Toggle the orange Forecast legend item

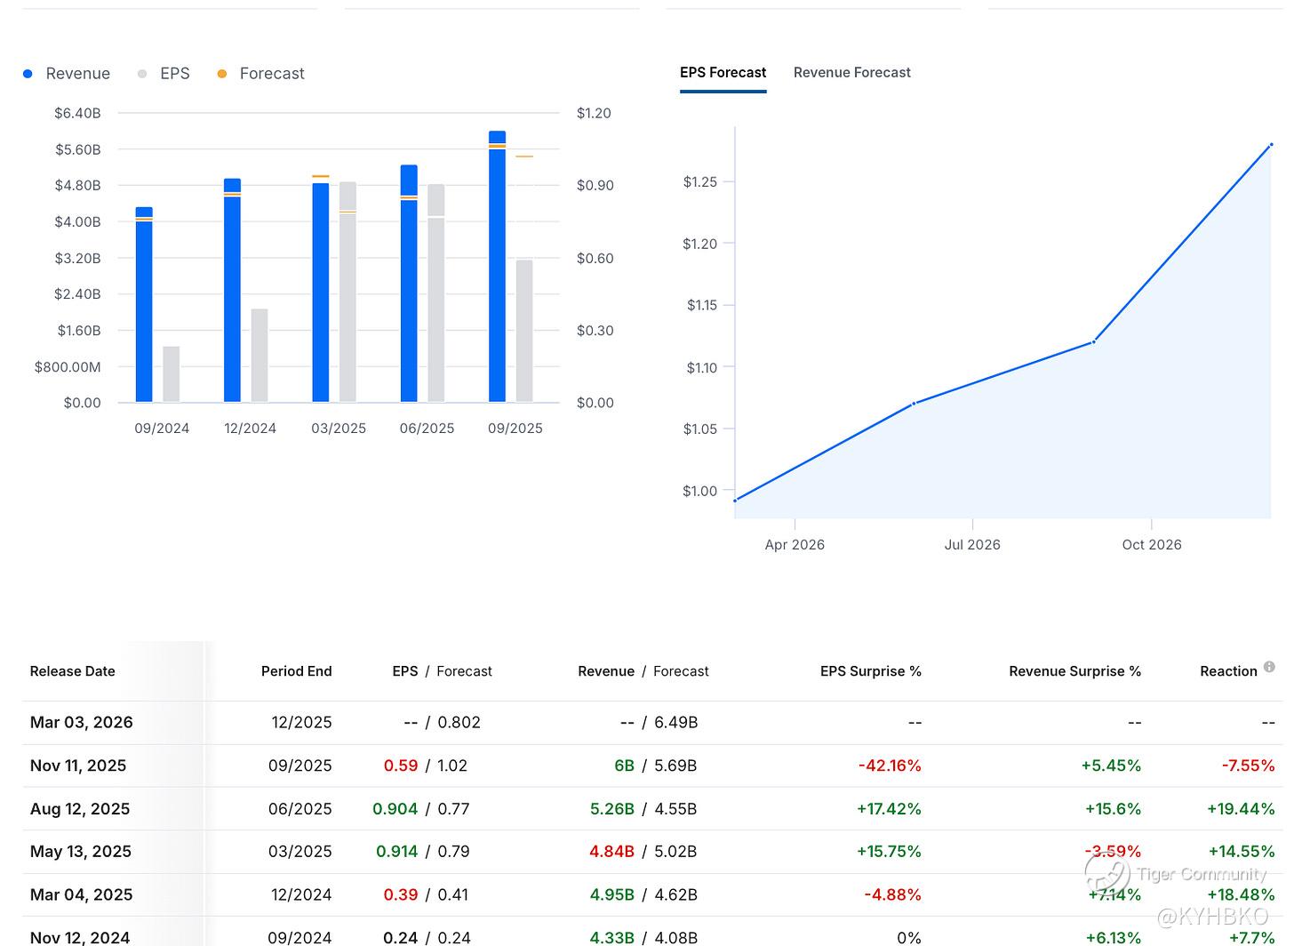(x=261, y=74)
